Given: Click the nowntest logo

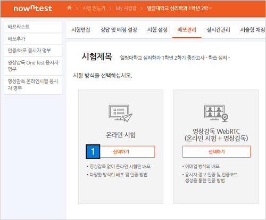Looking at the screenshot, I should (33, 8).
